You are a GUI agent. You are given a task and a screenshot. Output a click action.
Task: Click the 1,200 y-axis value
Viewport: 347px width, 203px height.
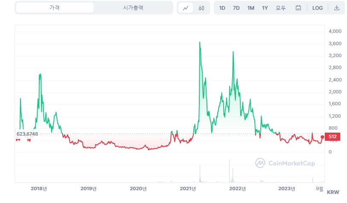(335, 116)
